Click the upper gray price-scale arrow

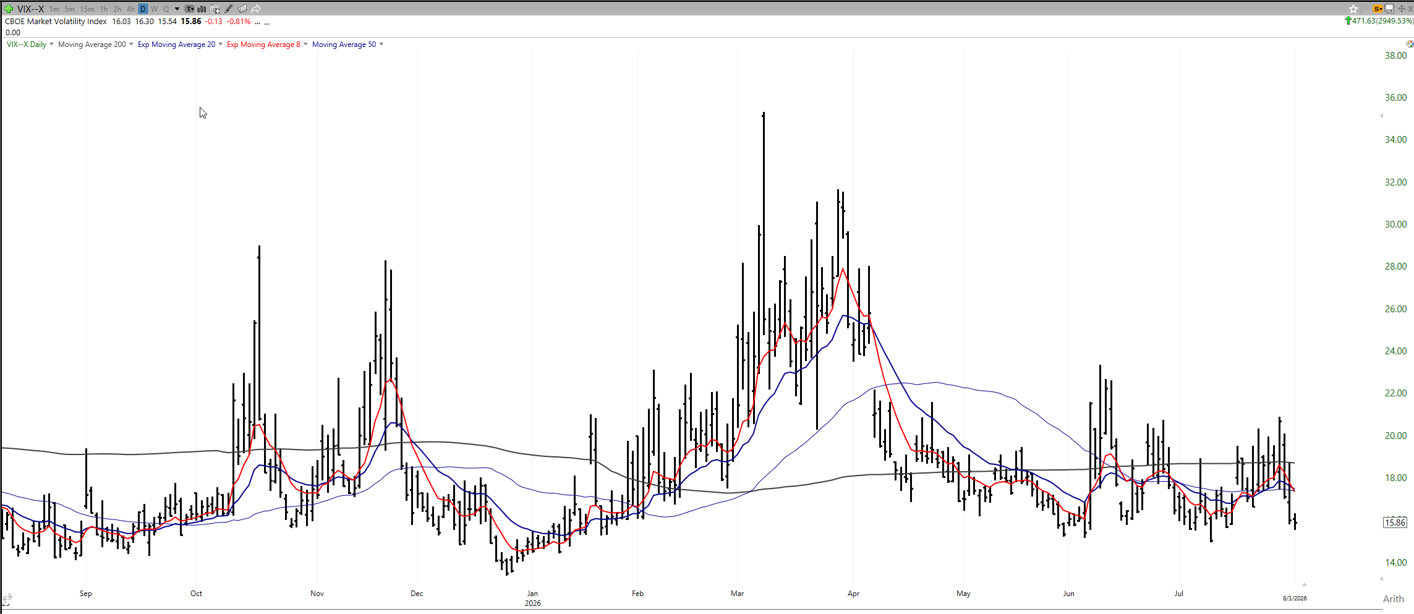click(1381, 116)
